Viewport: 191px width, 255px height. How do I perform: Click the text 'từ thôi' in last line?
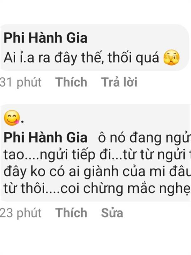[24, 189]
